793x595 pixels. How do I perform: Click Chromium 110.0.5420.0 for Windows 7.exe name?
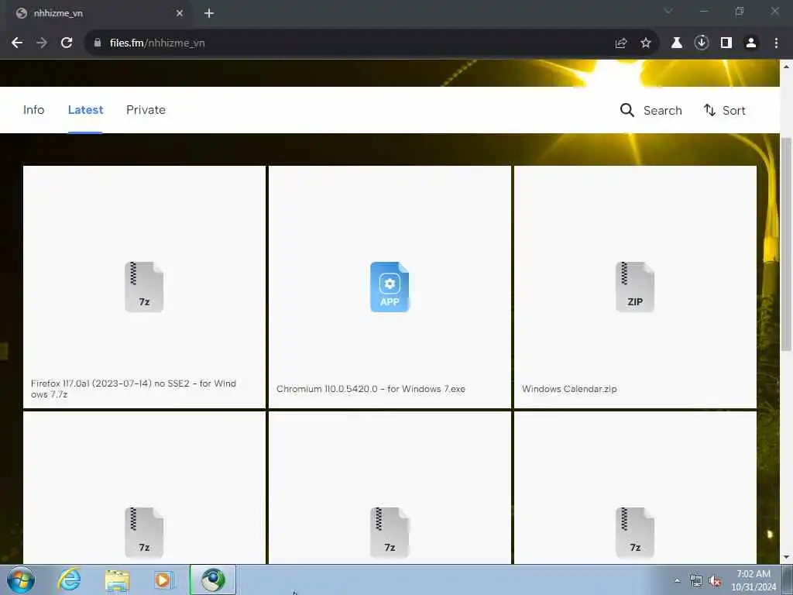click(371, 389)
